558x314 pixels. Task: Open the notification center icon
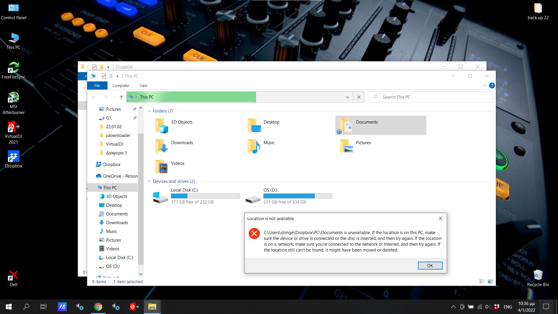(x=546, y=307)
